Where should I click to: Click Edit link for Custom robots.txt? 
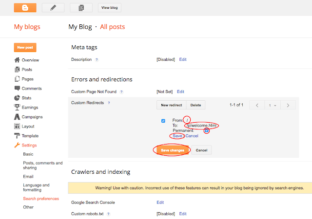(x=183, y=214)
